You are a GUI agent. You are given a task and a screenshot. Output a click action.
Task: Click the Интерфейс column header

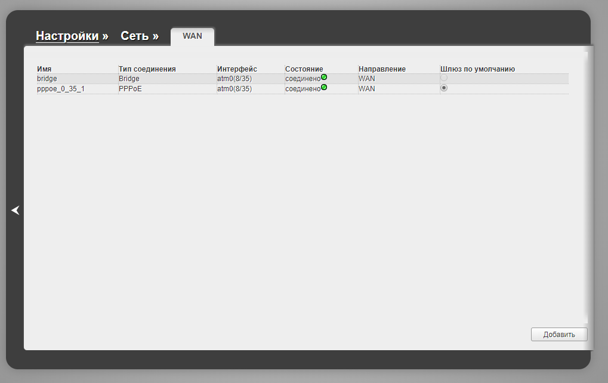coord(237,69)
